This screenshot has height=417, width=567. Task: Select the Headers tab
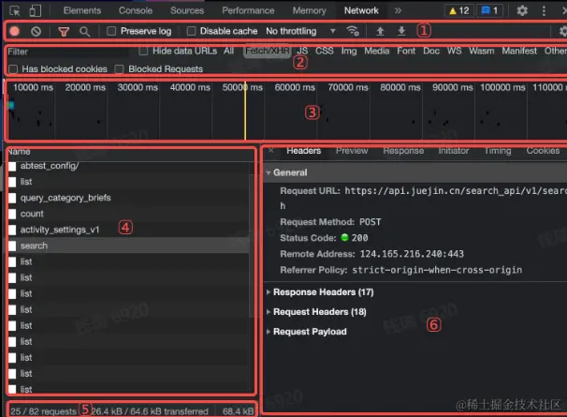click(x=304, y=150)
